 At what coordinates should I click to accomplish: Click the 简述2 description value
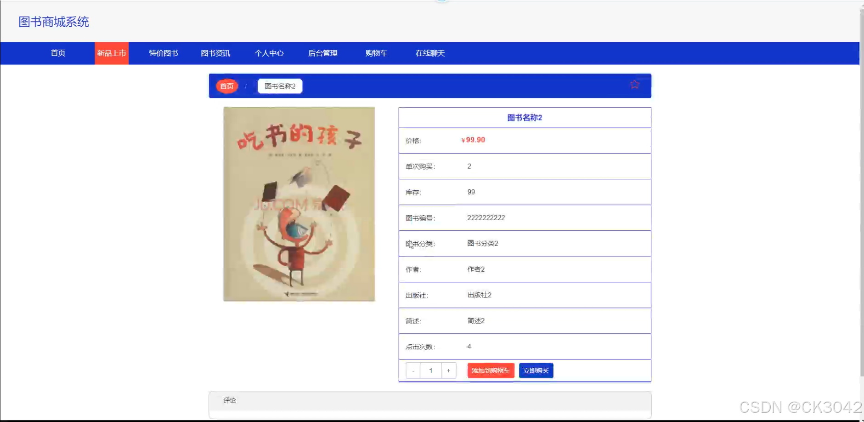click(476, 321)
